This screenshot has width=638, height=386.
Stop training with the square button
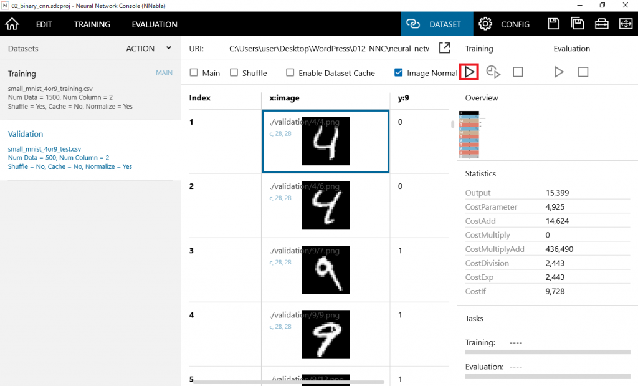coord(518,72)
